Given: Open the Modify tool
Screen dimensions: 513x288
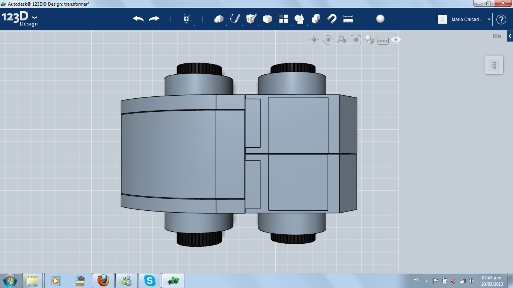Looking at the screenshot, I should 267,19.
